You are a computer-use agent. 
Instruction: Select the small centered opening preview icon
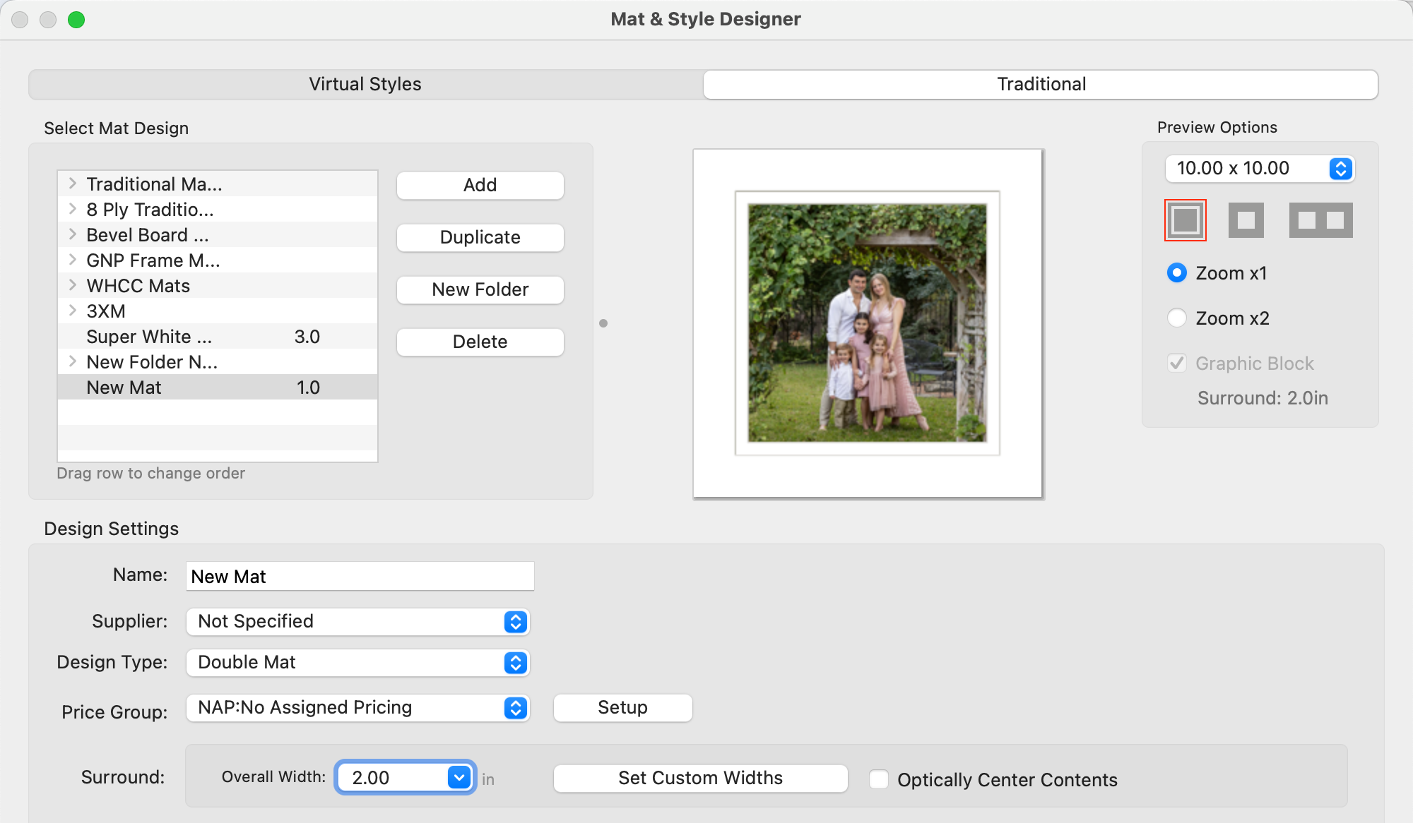[x=1246, y=220]
